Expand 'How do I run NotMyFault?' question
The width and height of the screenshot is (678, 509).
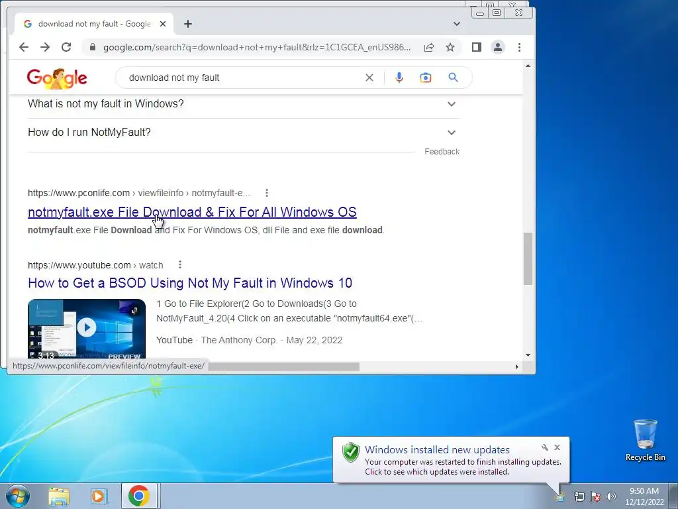244,133
